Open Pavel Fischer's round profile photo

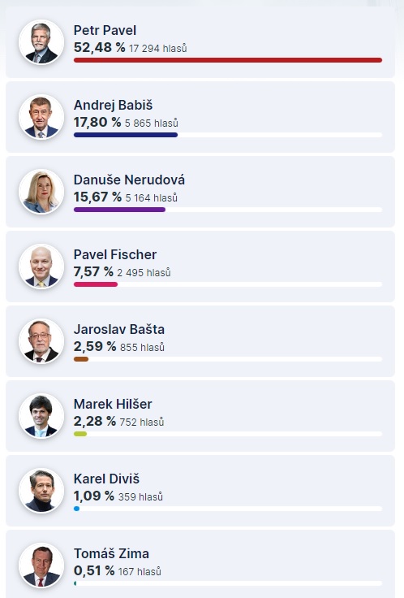click(x=41, y=266)
